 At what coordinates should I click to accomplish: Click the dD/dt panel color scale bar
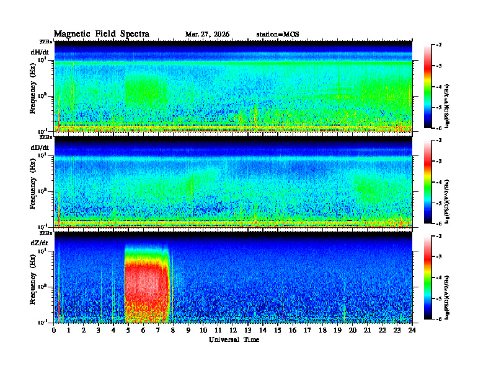coord(428,182)
